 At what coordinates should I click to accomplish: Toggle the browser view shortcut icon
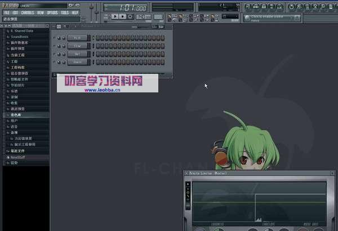click(x=272, y=7)
